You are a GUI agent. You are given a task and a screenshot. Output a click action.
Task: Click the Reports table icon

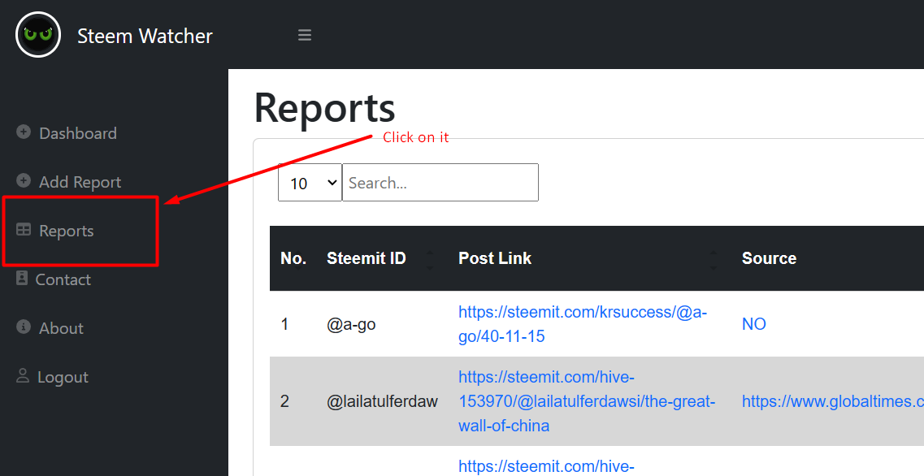tap(24, 230)
